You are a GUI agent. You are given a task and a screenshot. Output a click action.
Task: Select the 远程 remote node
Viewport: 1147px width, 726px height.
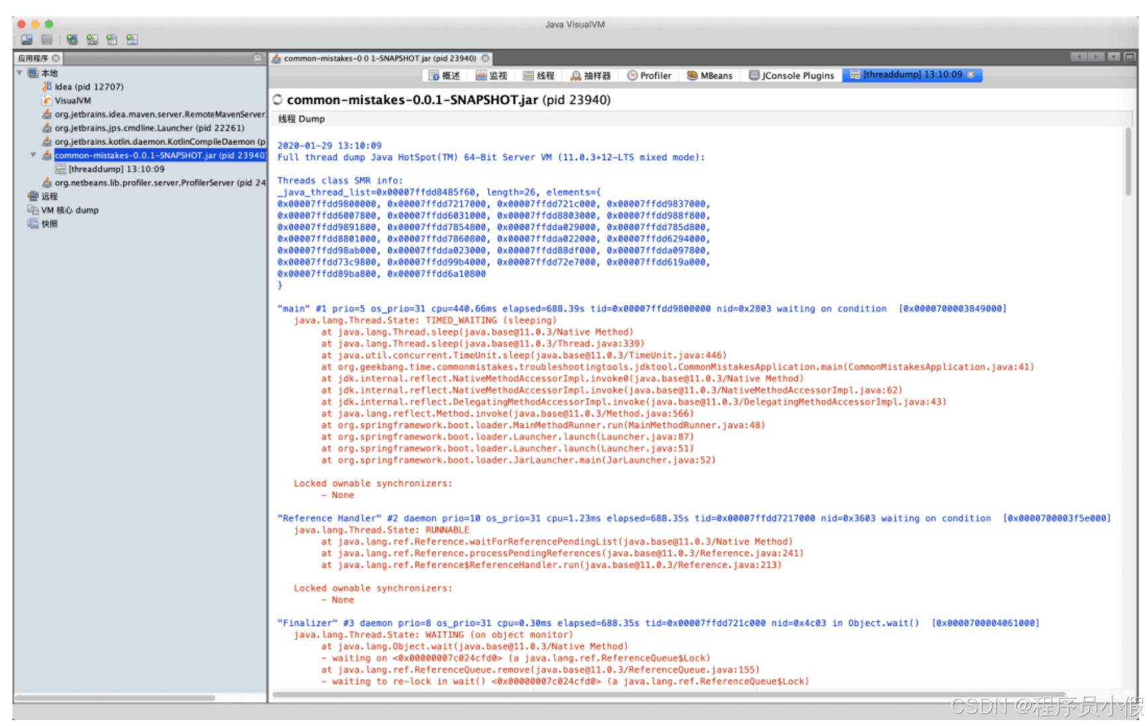click(x=43, y=197)
